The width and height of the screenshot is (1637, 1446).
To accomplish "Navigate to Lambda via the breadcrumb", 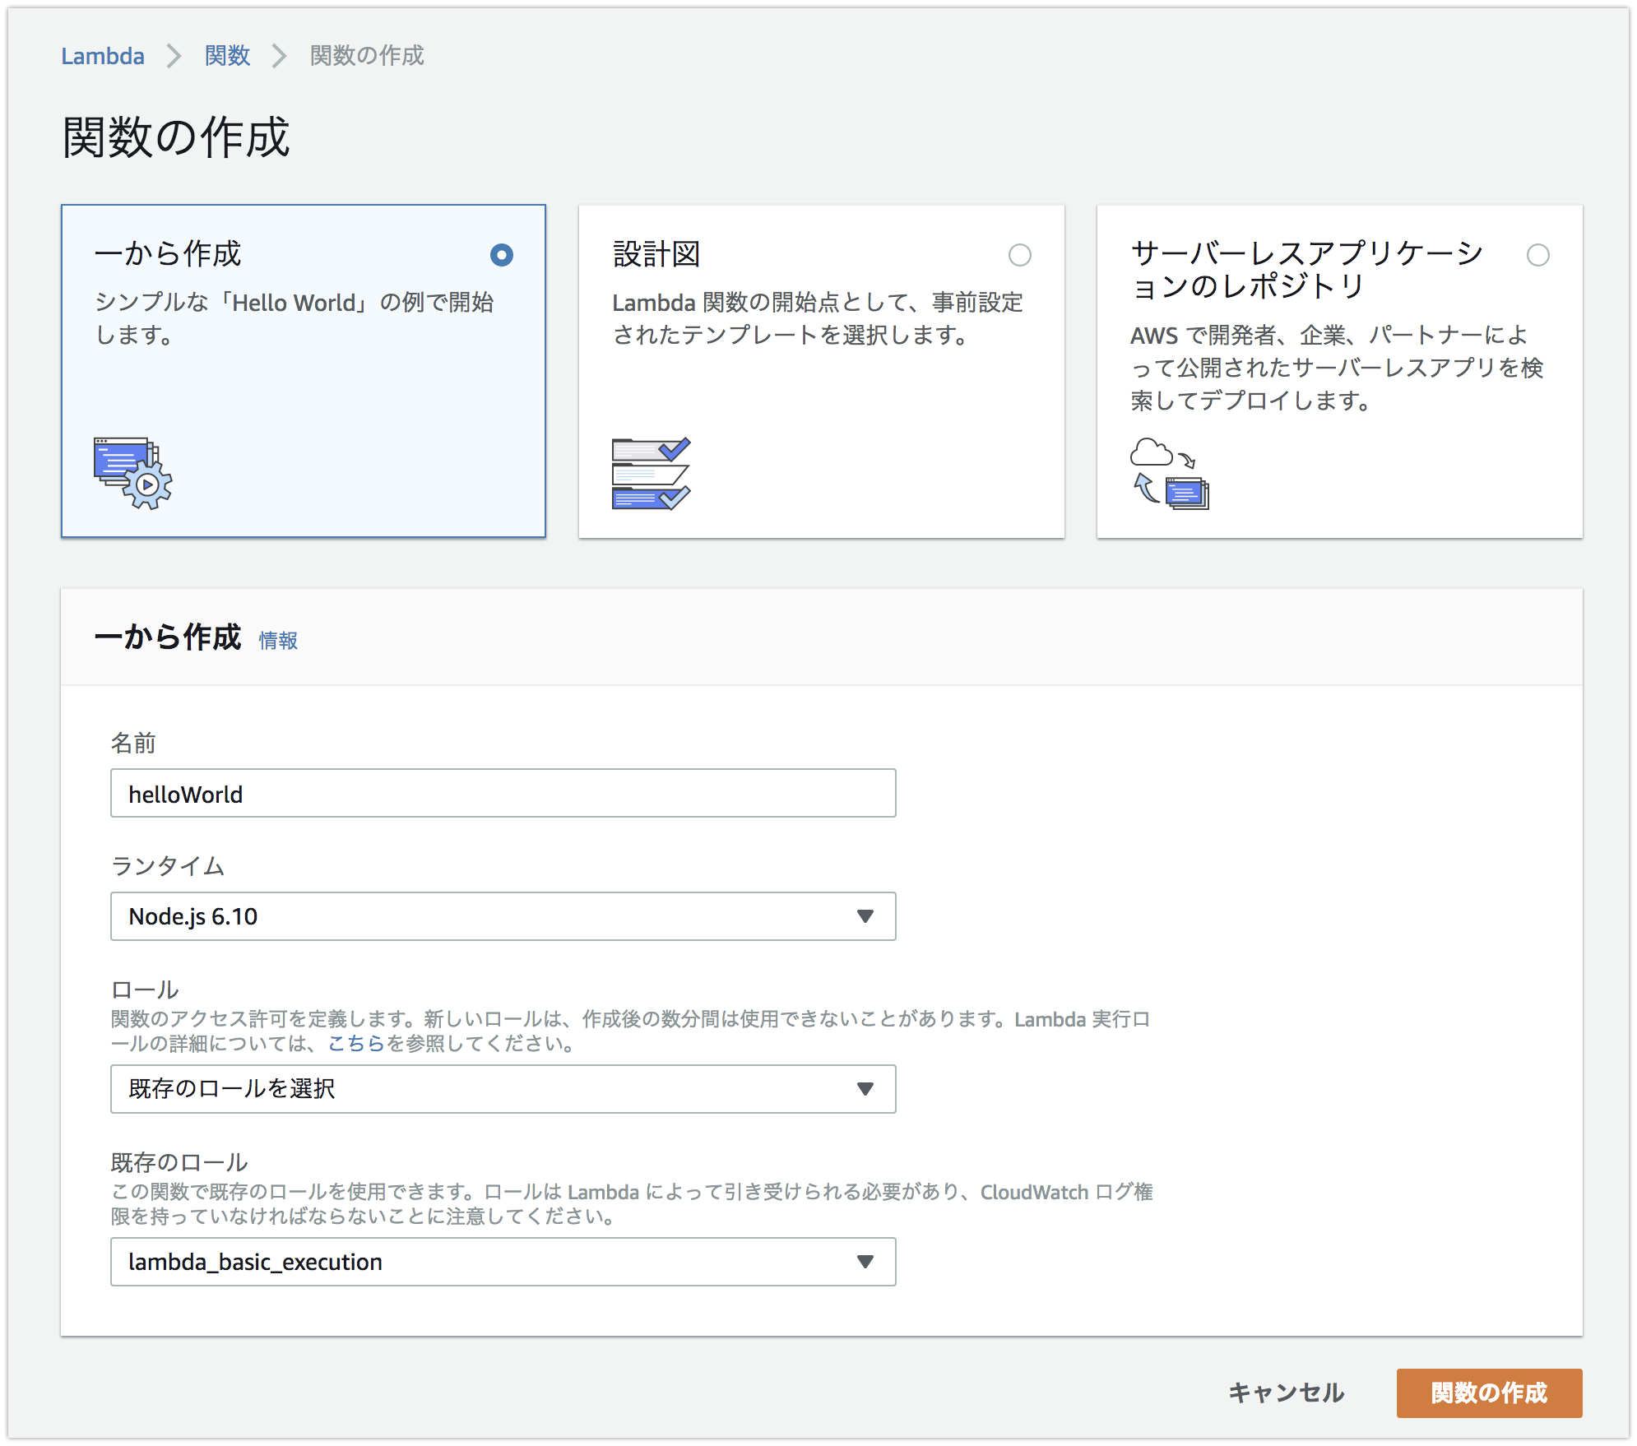I will [x=103, y=56].
